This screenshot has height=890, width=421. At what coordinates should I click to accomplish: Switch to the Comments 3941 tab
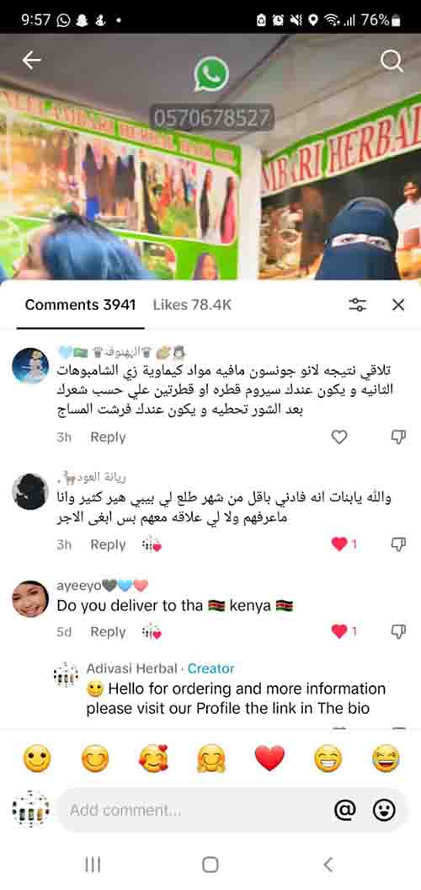[80, 305]
